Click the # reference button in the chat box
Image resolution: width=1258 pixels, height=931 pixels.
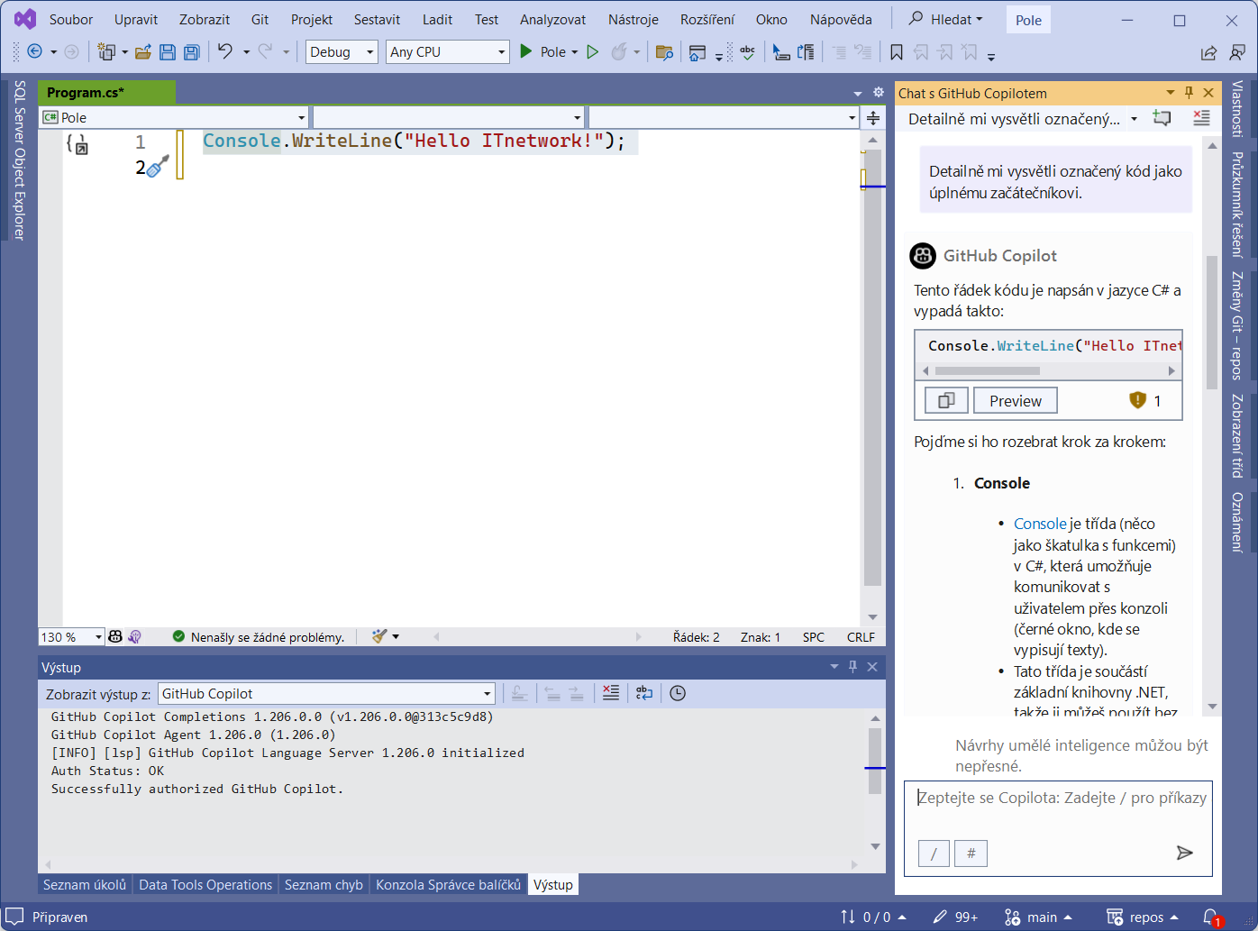click(x=971, y=853)
